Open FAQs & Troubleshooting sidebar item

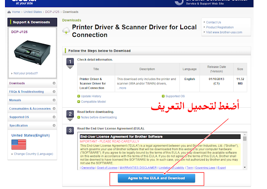[x=33, y=92]
